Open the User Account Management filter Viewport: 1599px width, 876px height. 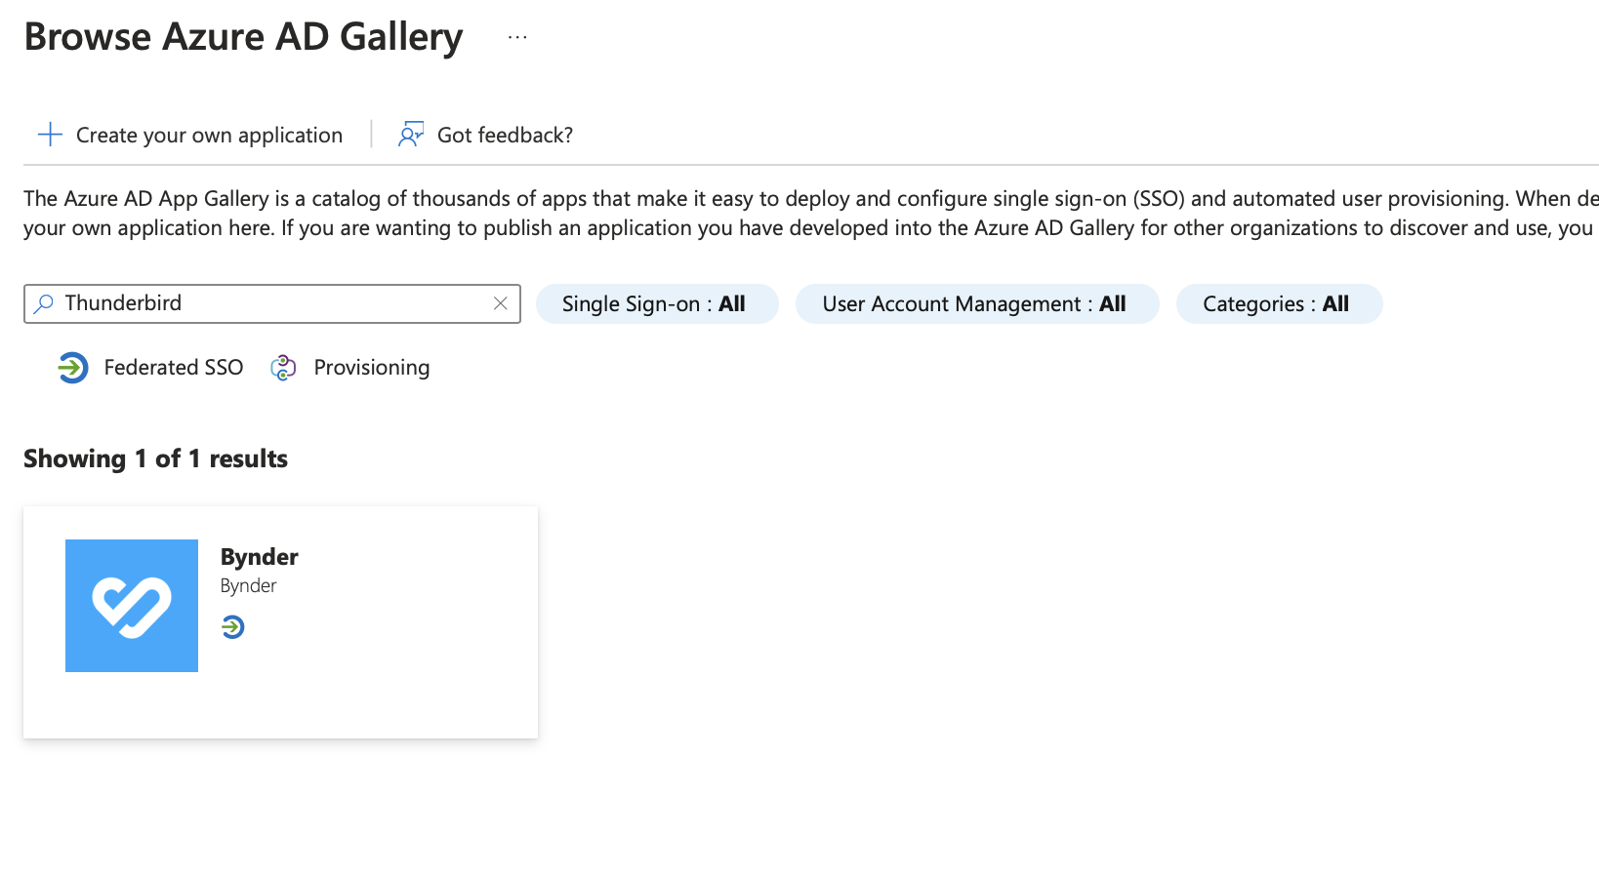pos(977,303)
